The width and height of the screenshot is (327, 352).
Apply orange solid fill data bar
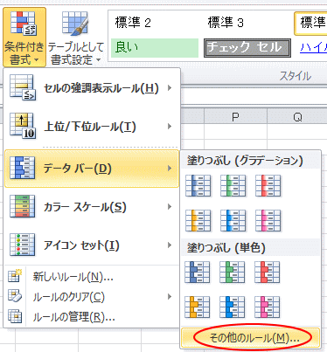[198, 307]
